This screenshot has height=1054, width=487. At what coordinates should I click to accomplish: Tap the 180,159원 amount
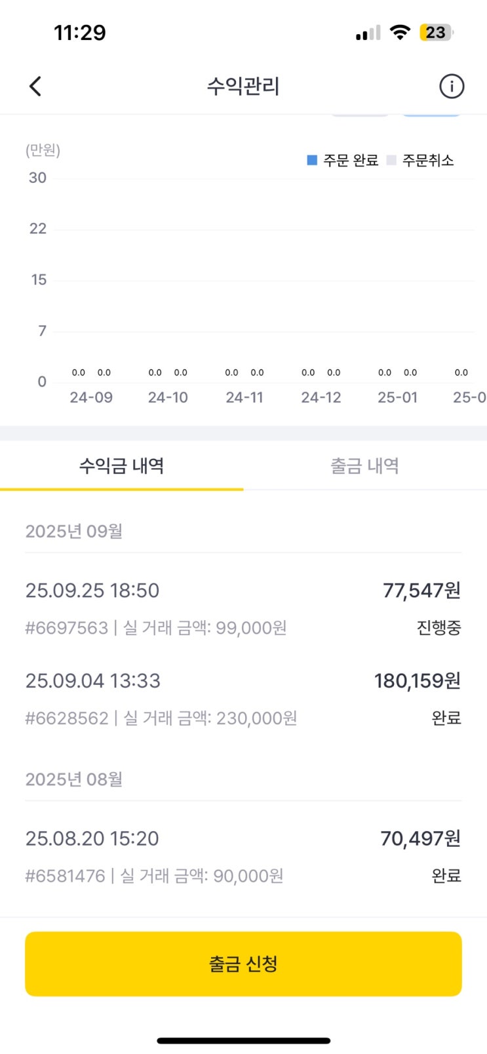(x=417, y=681)
